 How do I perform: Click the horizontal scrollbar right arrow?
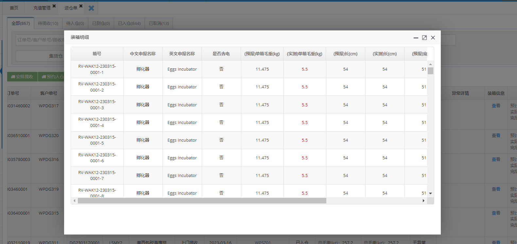point(423,200)
